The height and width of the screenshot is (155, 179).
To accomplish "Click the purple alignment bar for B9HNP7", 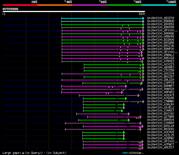I will coord(93,86).
